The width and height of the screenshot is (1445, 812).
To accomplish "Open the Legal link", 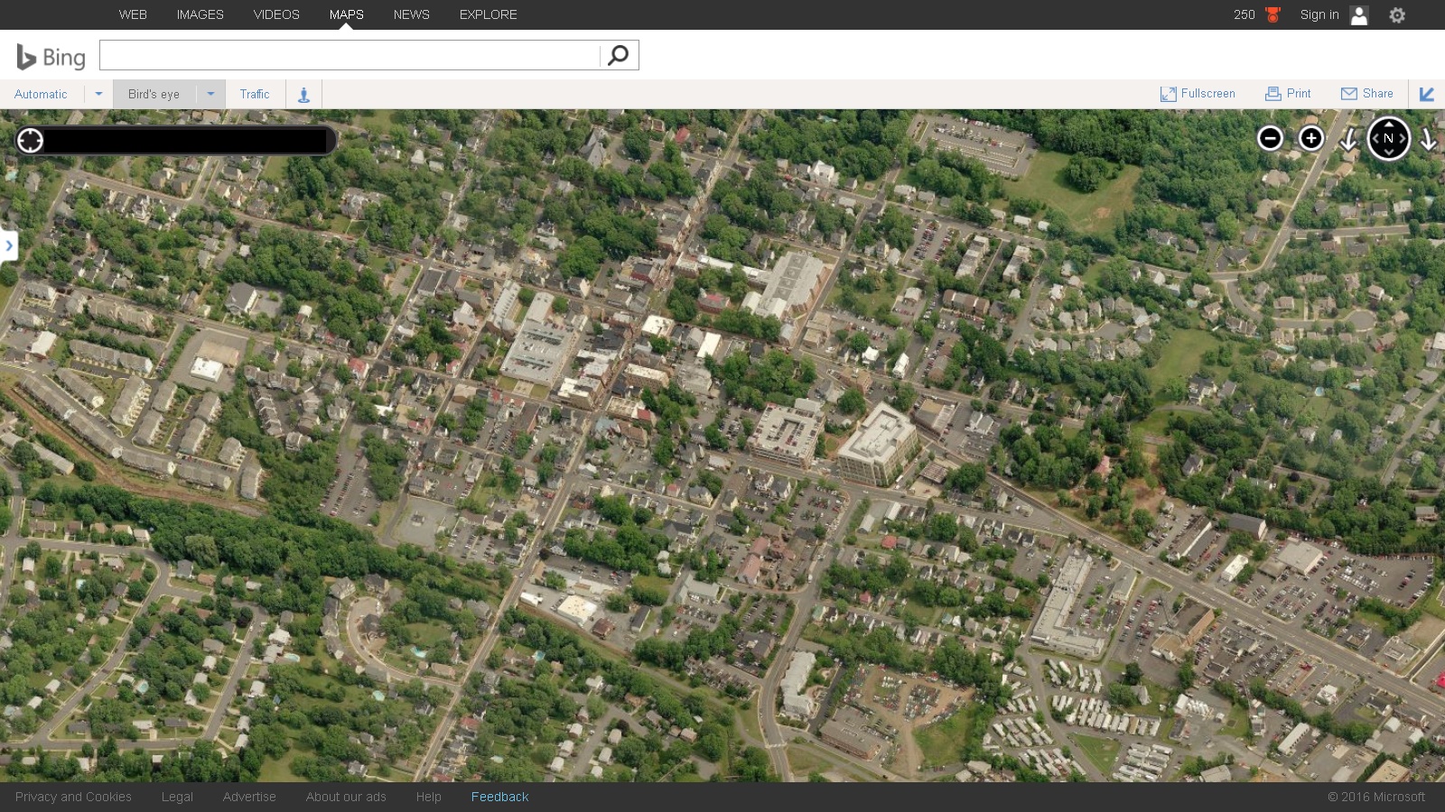I will (x=177, y=797).
